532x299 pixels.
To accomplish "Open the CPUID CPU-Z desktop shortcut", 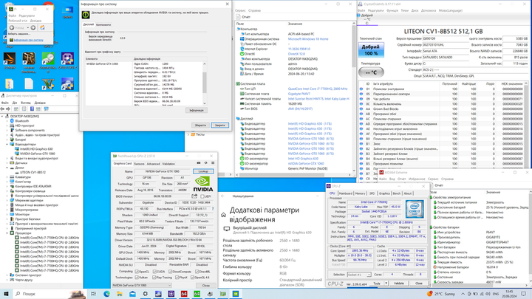I will [x=67, y=59].
